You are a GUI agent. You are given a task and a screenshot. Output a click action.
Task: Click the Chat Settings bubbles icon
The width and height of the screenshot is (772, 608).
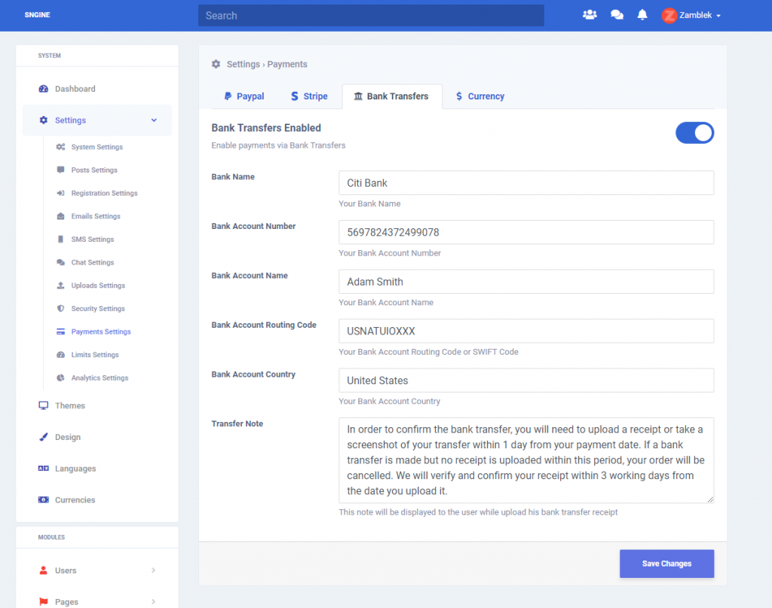coord(60,262)
